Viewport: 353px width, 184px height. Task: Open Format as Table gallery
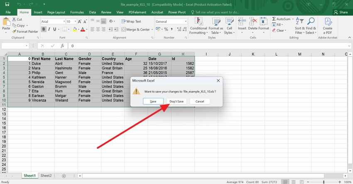click(x=216, y=26)
